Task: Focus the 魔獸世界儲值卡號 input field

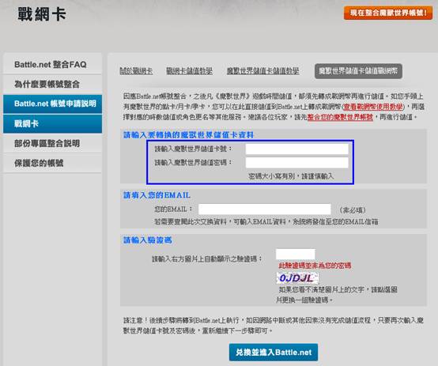Action: [x=296, y=149]
